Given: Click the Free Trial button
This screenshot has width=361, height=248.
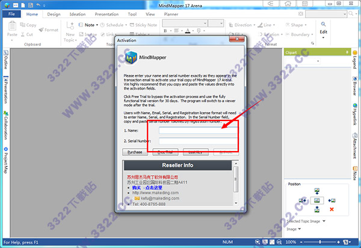Looking at the screenshot, I should pos(165,152).
